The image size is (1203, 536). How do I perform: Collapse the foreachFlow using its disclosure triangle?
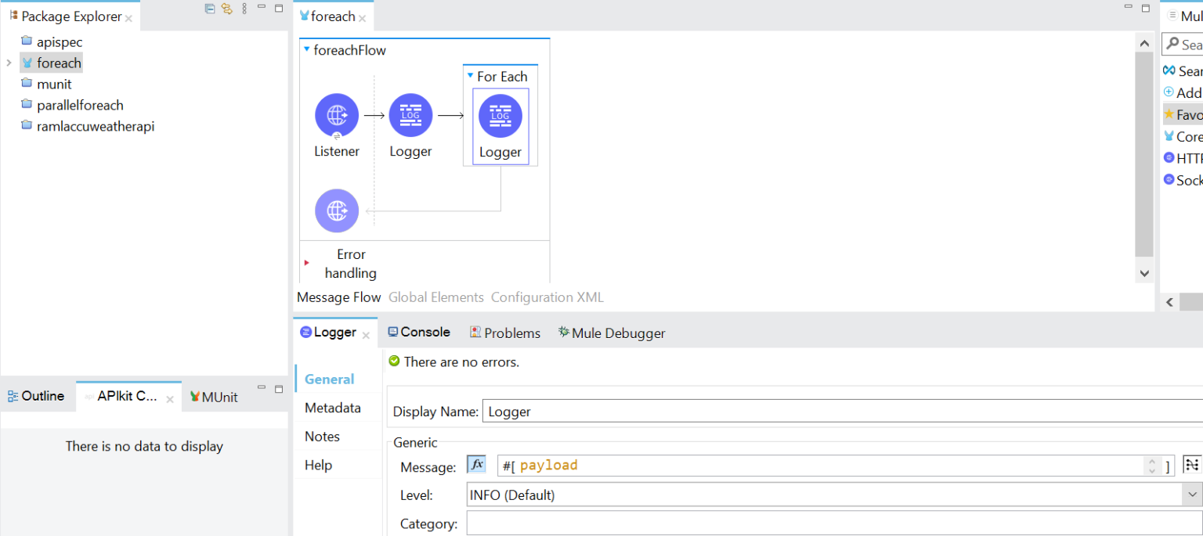tap(306, 49)
